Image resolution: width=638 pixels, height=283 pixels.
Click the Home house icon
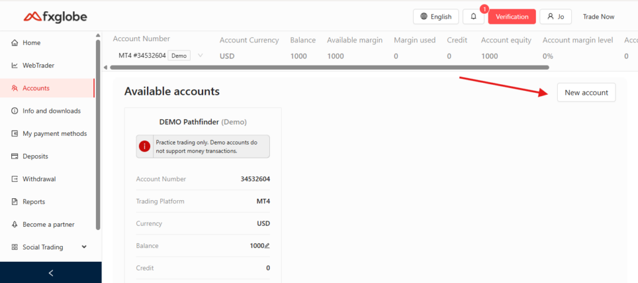tap(15, 43)
